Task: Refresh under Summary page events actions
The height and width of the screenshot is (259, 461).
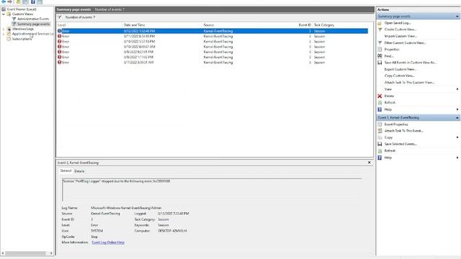Action: [x=390, y=102]
